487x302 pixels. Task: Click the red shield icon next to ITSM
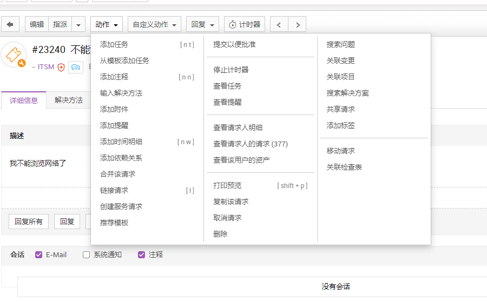pyautogui.click(x=61, y=68)
